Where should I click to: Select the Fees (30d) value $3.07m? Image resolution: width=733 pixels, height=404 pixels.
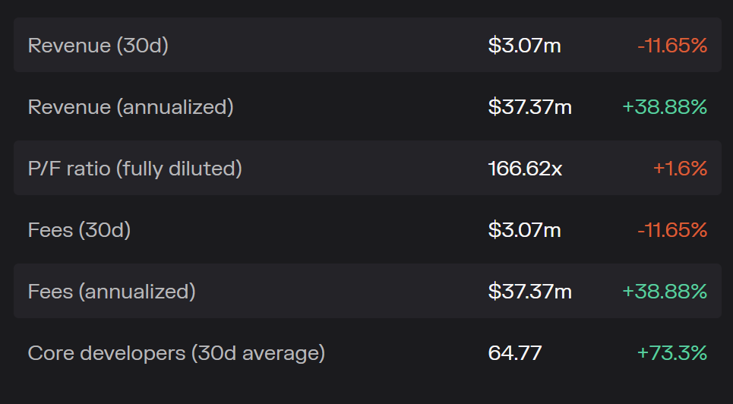pyautogui.click(x=524, y=230)
